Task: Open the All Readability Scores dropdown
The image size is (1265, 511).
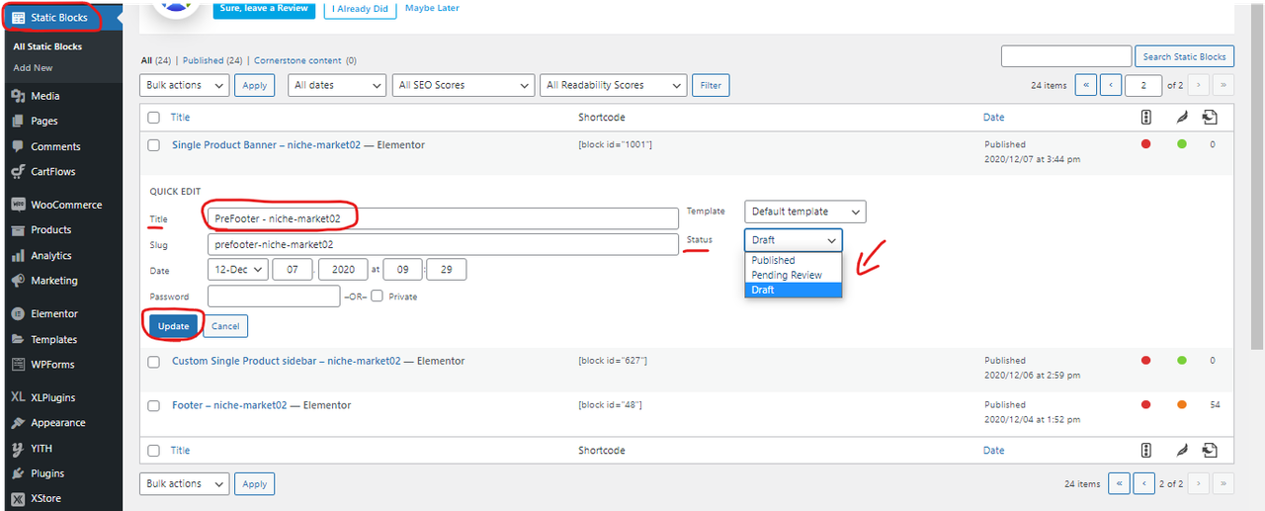Action: [614, 85]
